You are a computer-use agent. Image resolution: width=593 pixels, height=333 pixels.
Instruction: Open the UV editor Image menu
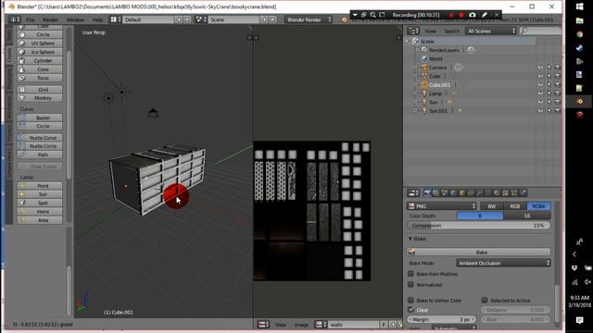coord(301,325)
